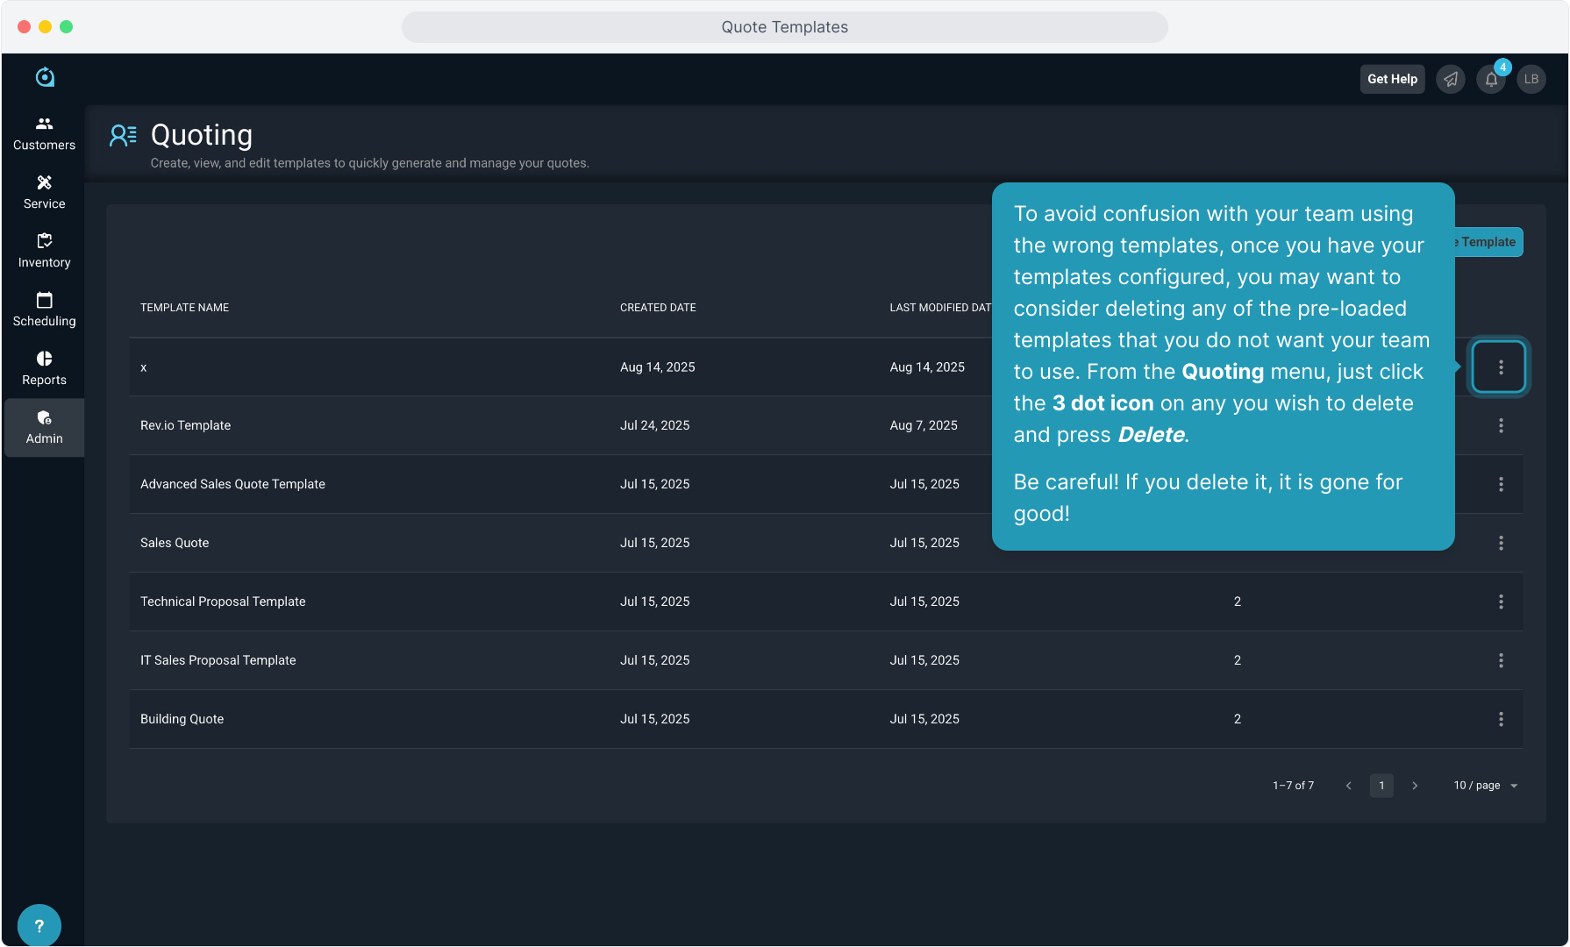Click the notifications bell icon

click(1491, 79)
